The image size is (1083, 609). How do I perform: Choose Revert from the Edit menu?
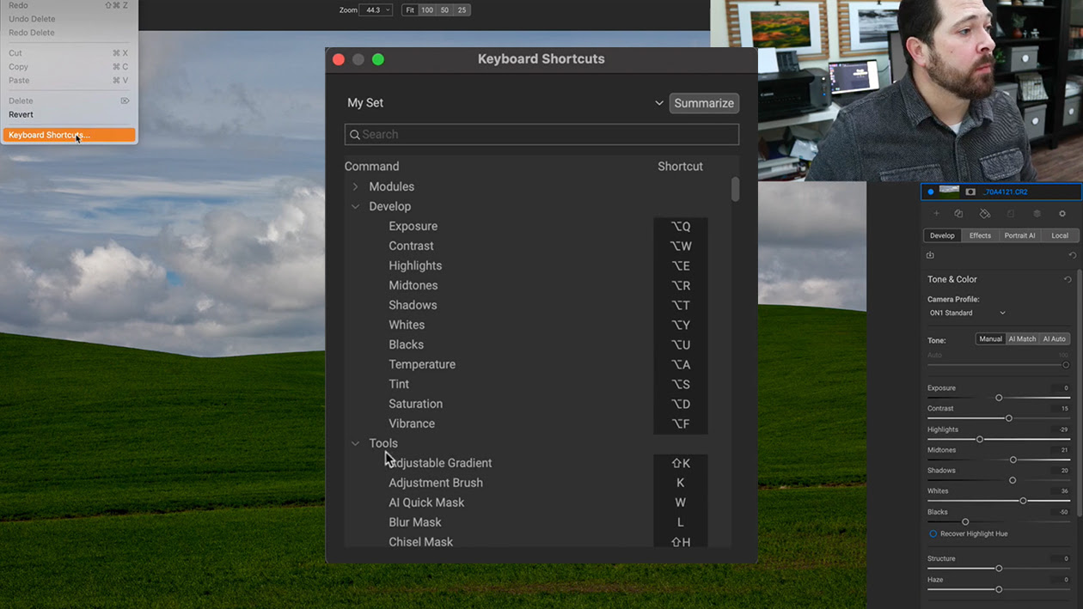21,114
